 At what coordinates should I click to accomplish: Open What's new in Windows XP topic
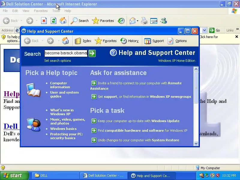tap(62, 112)
